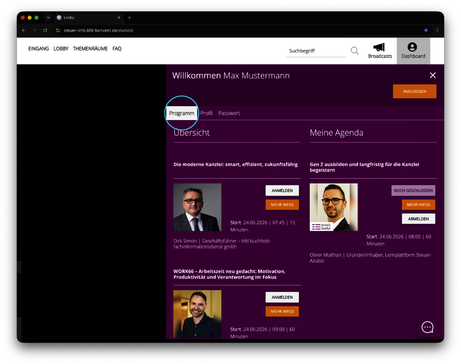461x364 pixels.
Task: Reload the current page
Action: tap(45, 30)
